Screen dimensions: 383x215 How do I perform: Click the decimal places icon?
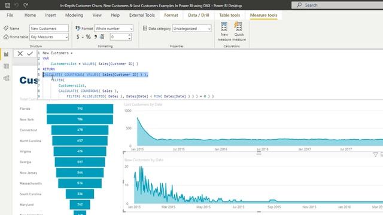coord(102,37)
